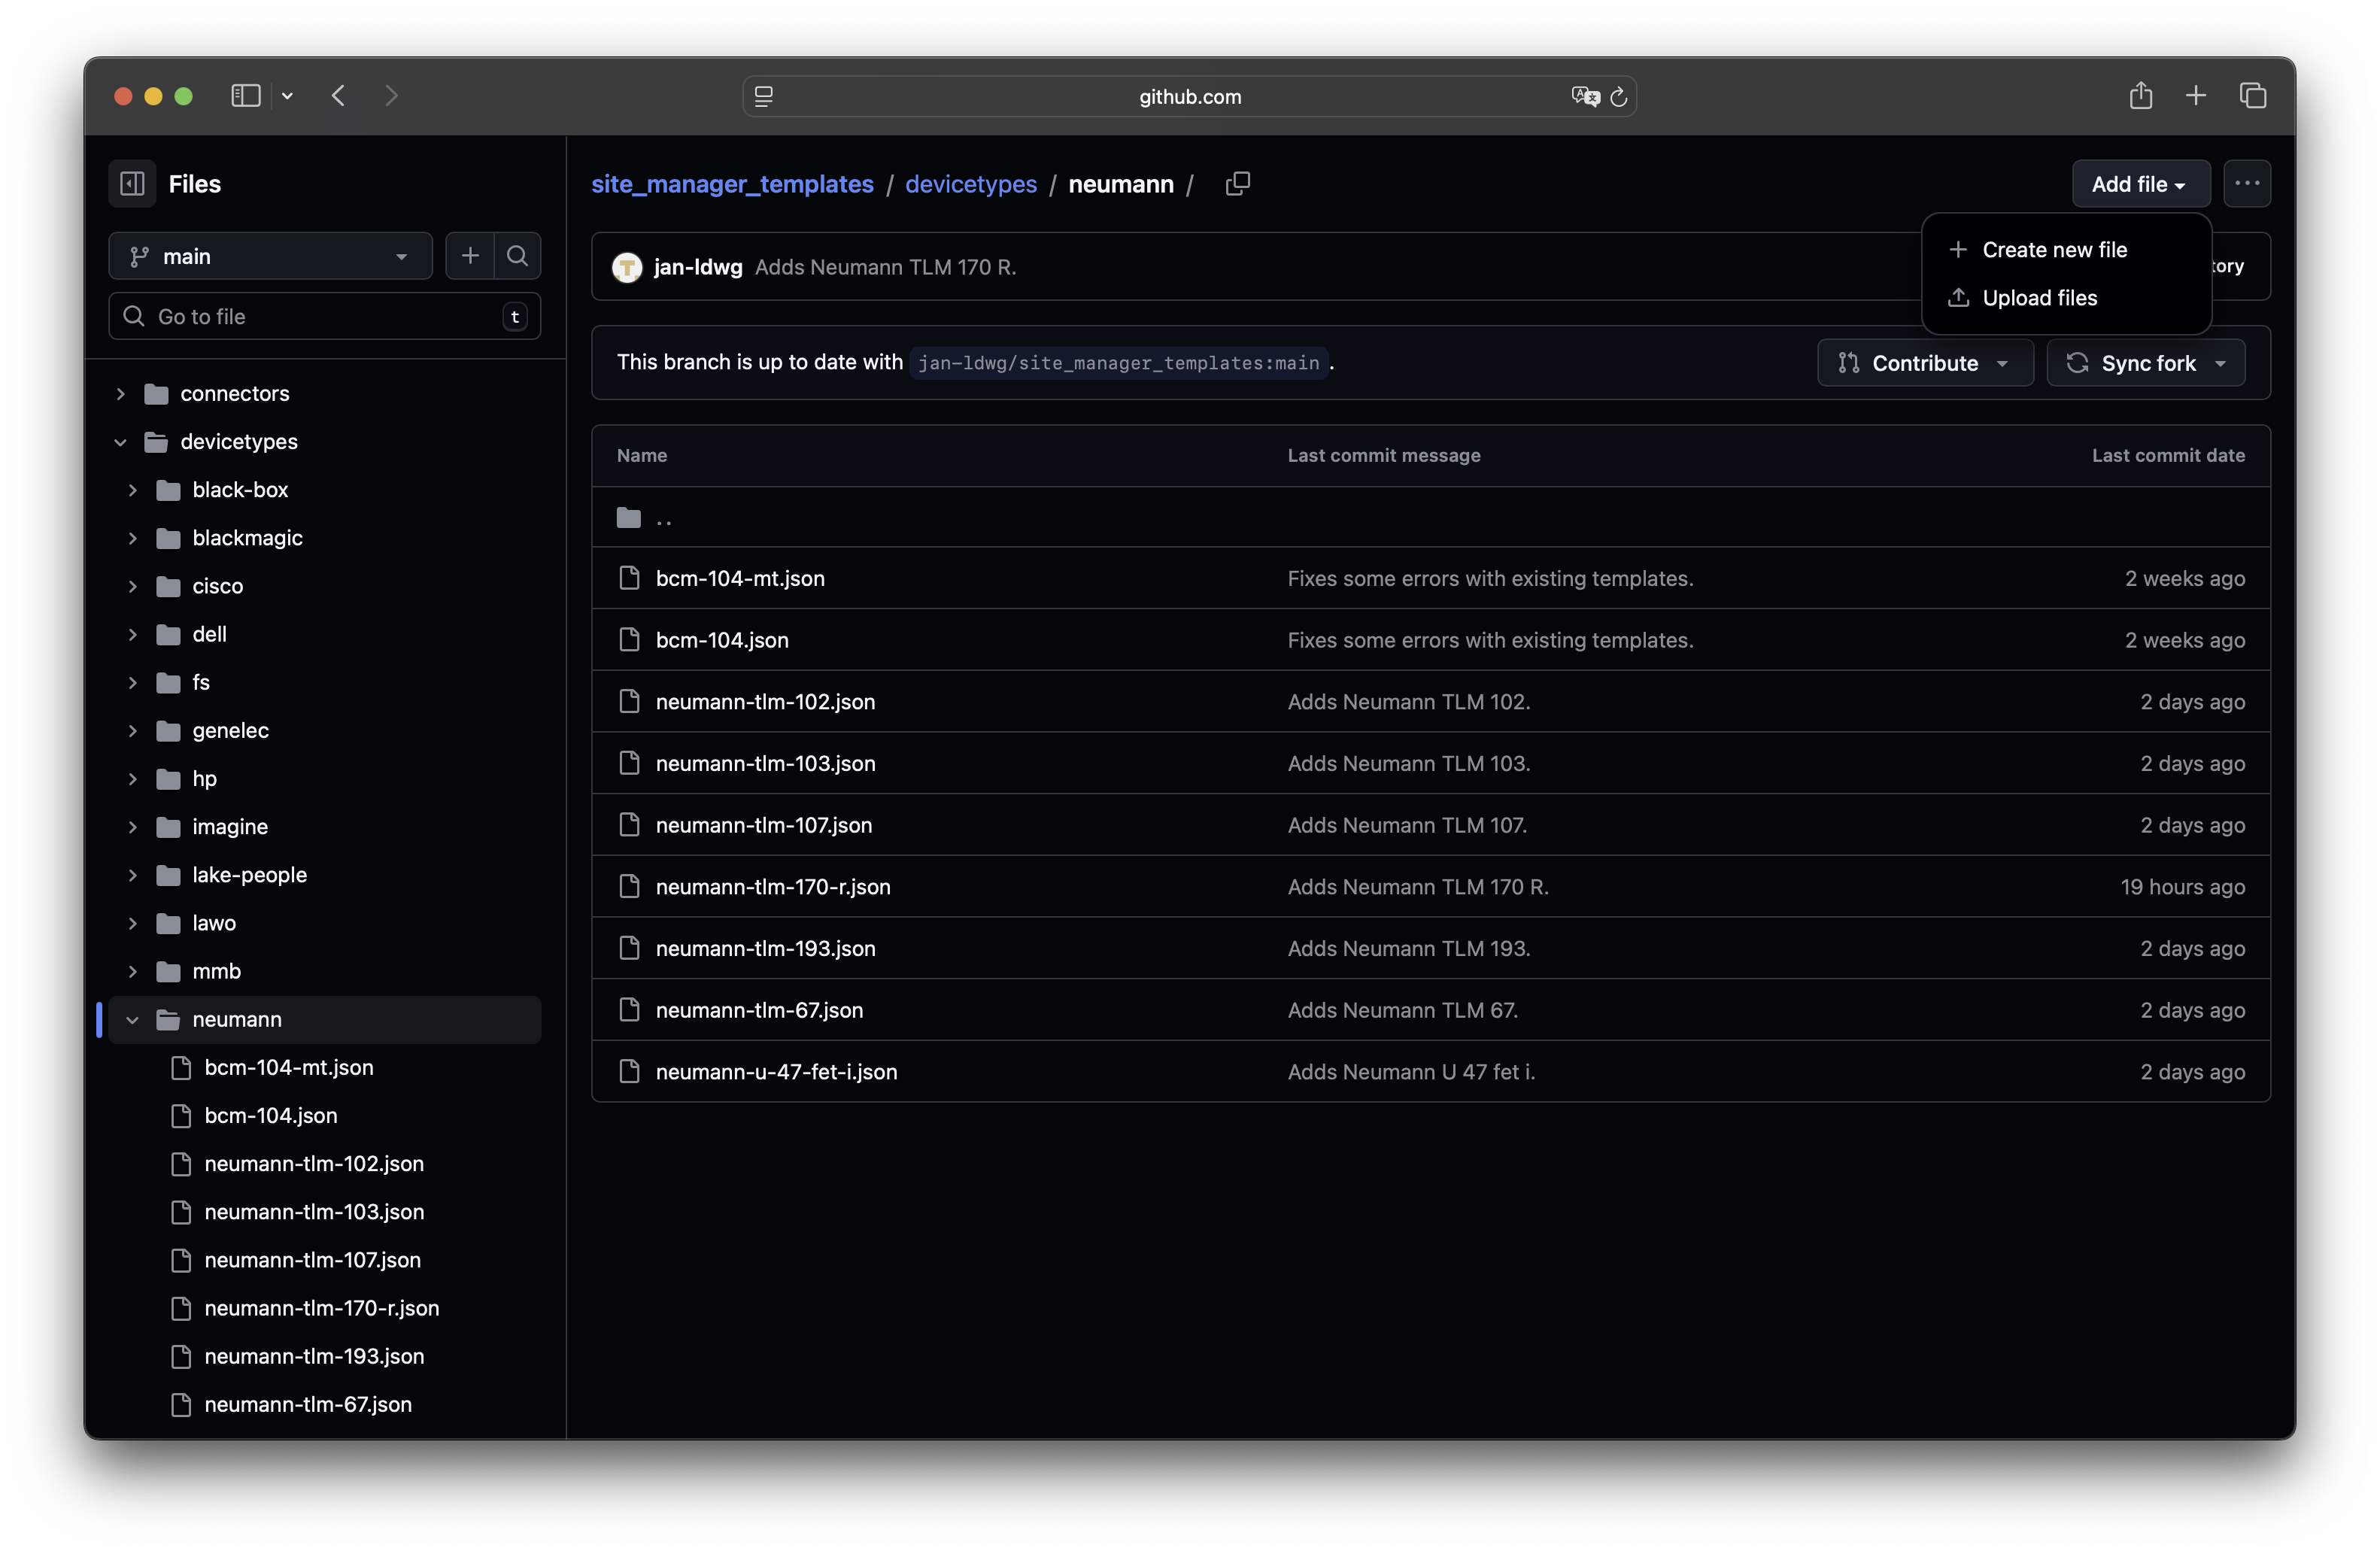Select Create new file menu option

(x=2054, y=250)
